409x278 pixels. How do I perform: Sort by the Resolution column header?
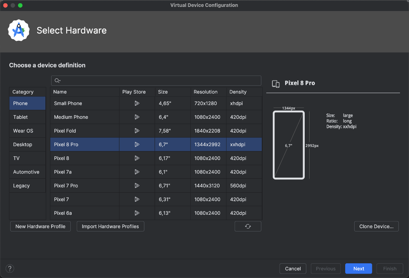click(209, 92)
